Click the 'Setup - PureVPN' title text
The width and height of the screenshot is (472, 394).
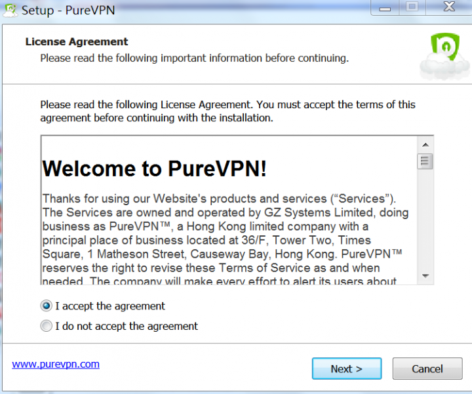pyautogui.click(x=68, y=10)
